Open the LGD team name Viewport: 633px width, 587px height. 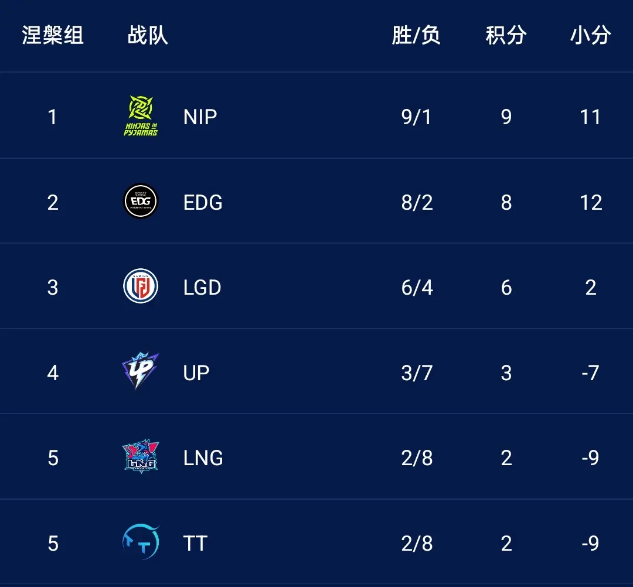click(202, 288)
